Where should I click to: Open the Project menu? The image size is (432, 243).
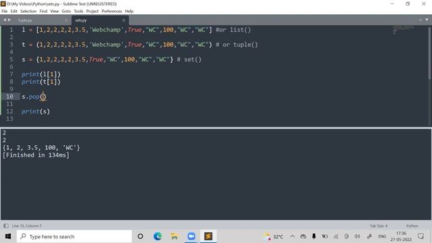point(92,11)
